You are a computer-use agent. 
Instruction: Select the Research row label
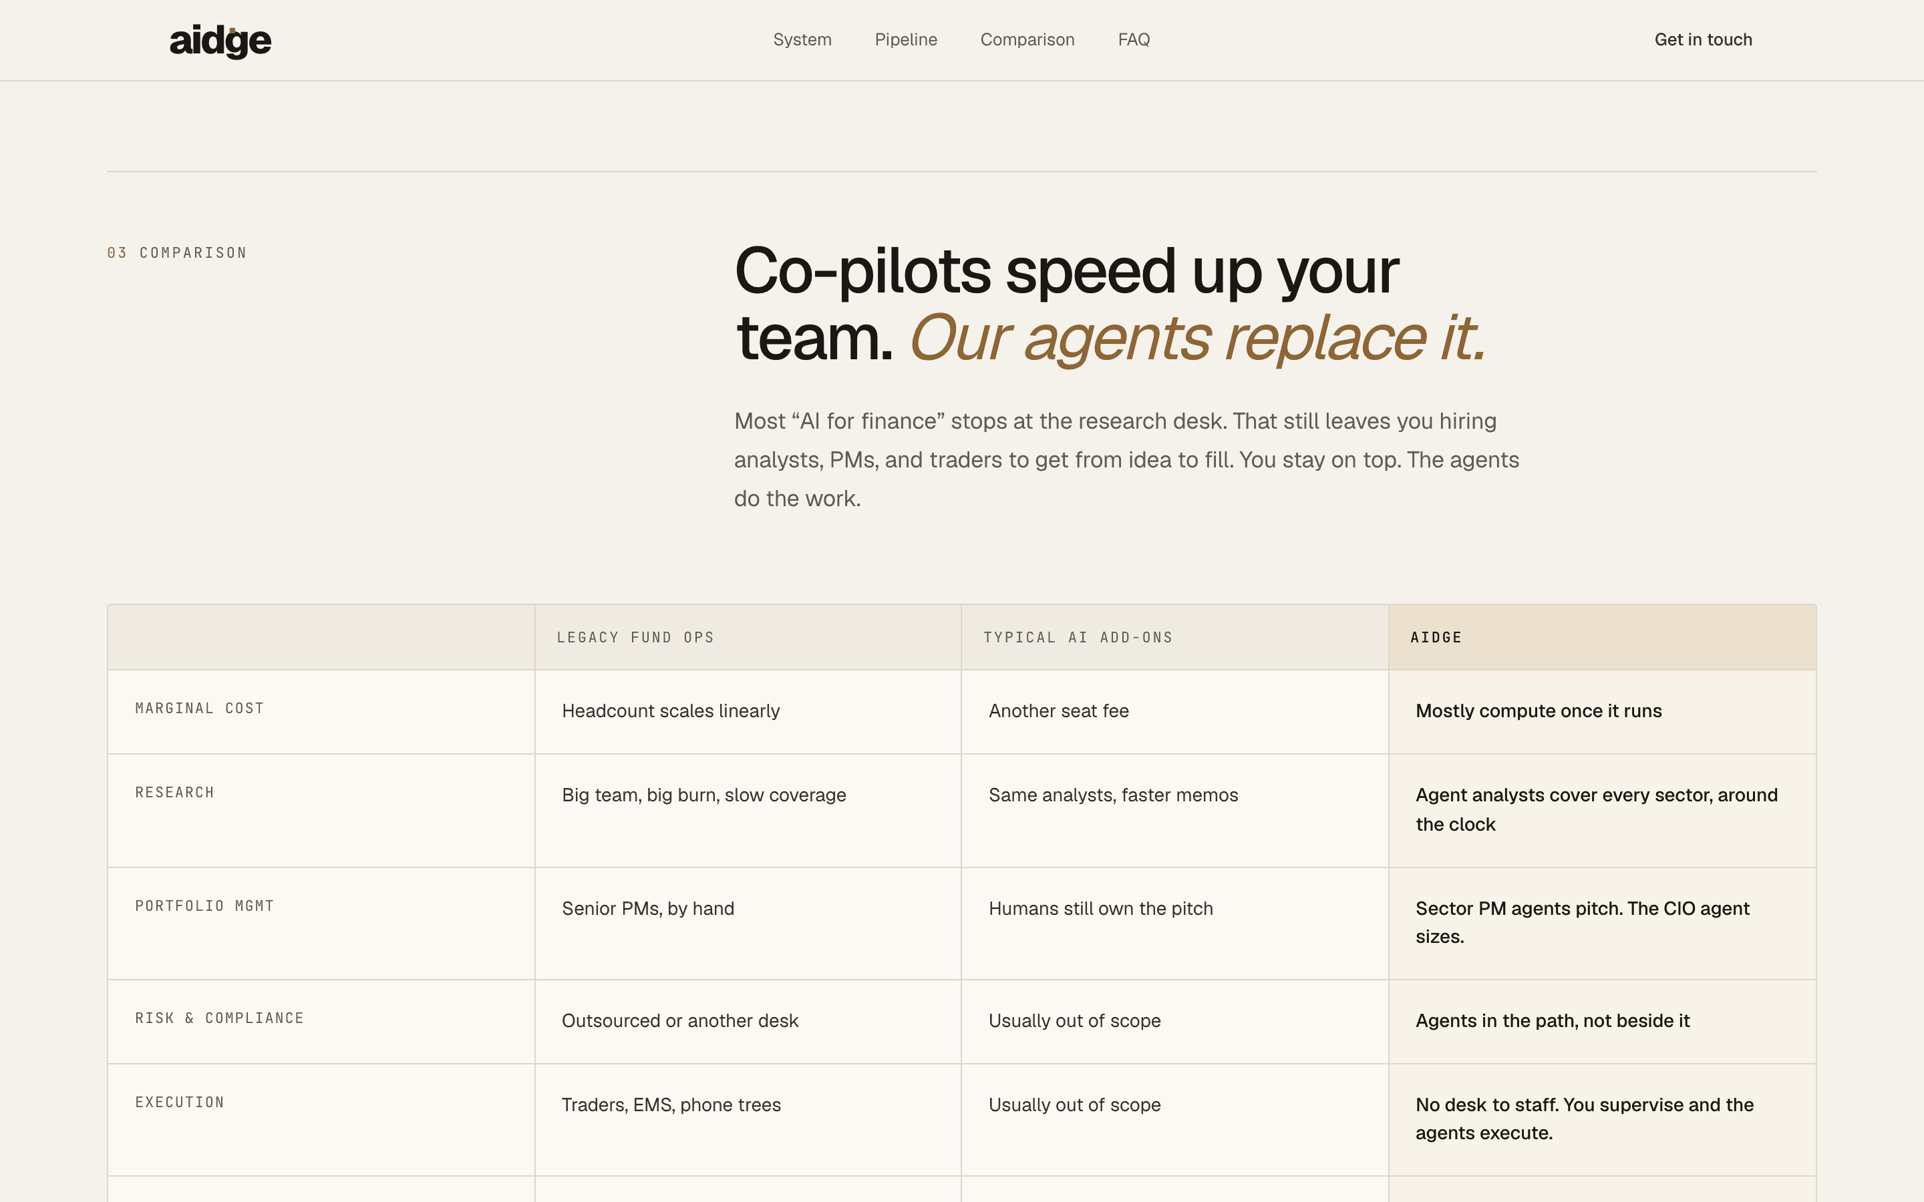click(x=175, y=793)
